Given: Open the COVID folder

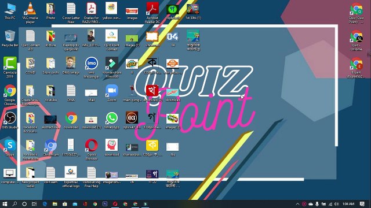Looking at the screenshot, I should tap(30, 66).
